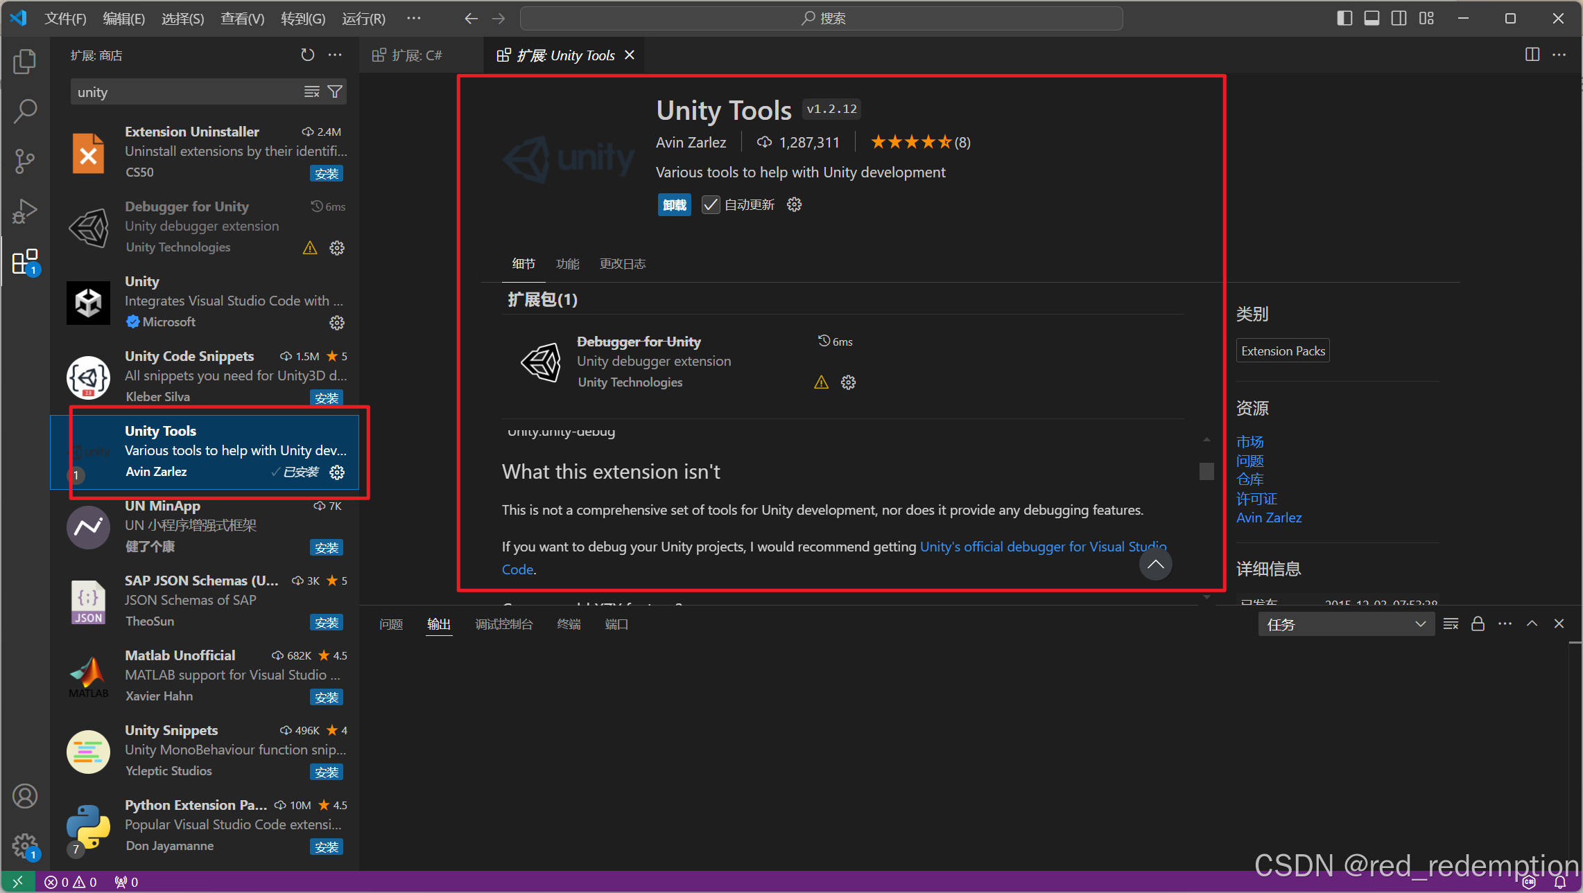Viewport: 1583px width, 893px height.
Task: Open the Search view in activity bar
Action: 25,112
